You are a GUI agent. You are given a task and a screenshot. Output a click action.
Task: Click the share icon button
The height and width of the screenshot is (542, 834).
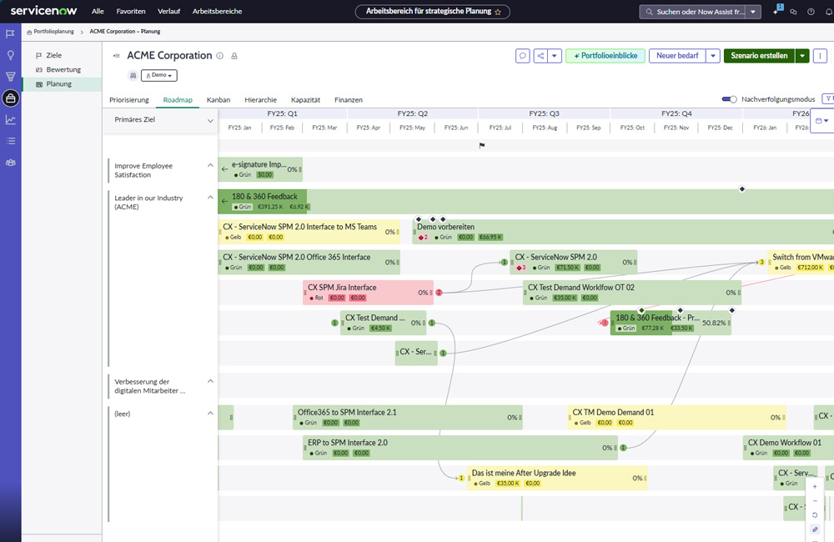coord(540,56)
